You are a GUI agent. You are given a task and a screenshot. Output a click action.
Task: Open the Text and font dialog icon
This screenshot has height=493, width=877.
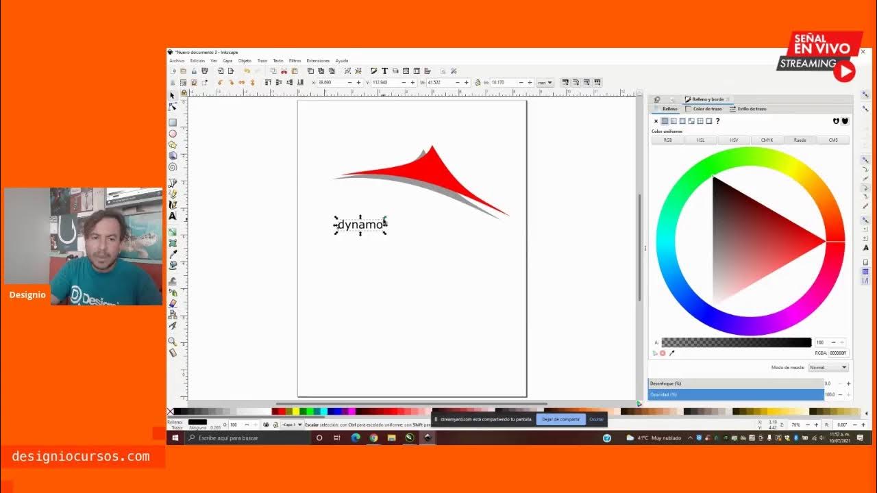(384, 71)
